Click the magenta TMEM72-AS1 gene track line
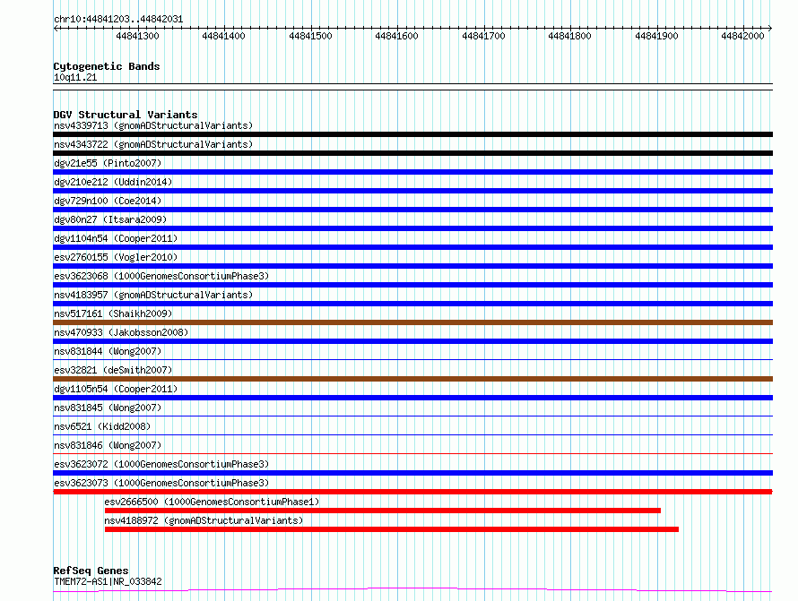The height and width of the screenshot is (601, 798). [412, 590]
